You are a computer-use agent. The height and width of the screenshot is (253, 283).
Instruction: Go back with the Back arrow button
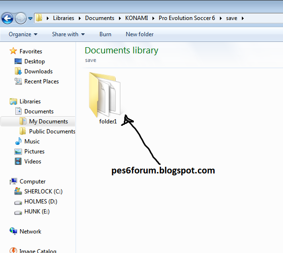pos(7,18)
